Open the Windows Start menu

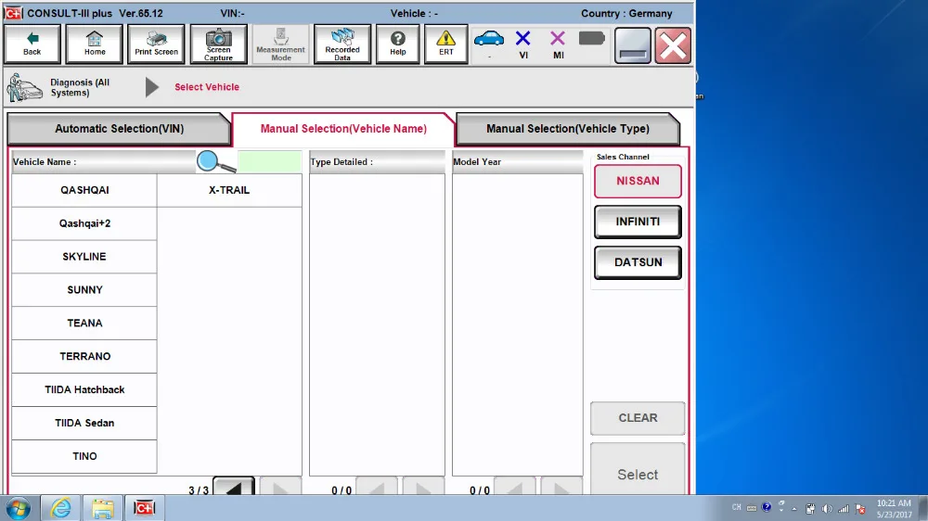click(x=18, y=508)
